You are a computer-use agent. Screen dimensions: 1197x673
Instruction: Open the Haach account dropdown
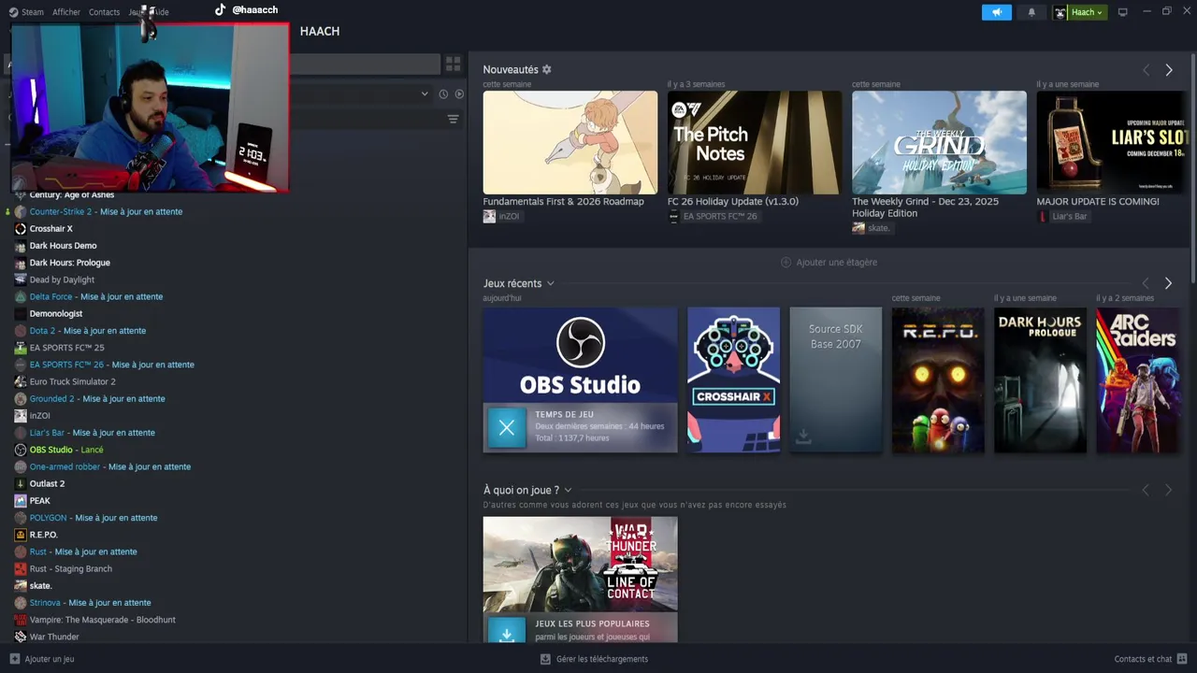point(1079,12)
